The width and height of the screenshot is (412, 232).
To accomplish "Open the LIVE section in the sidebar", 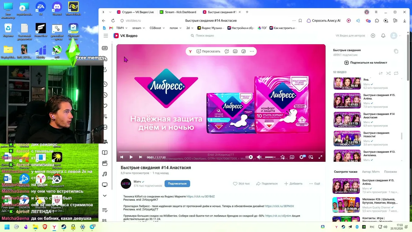I will (105, 48).
